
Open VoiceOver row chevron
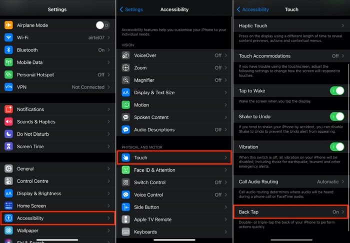pos(225,55)
